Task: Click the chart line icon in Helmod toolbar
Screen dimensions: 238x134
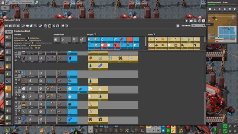Action: tap(18, 26)
